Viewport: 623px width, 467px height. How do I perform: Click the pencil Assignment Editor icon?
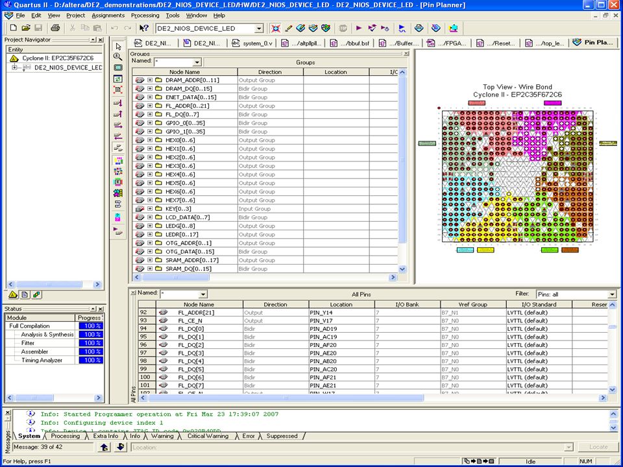[288, 28]
